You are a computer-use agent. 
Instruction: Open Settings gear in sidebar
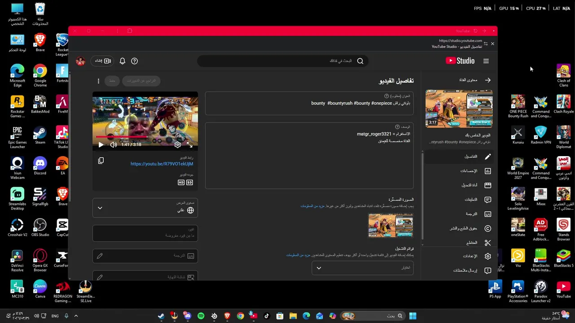pos(459,256)
